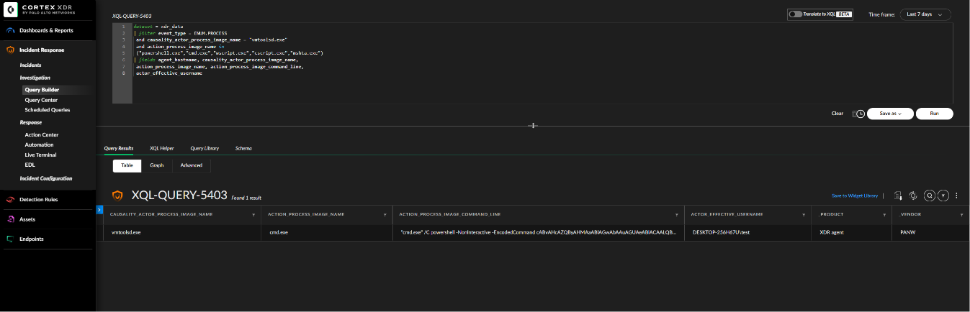Select the Table view button

[127, 165]
